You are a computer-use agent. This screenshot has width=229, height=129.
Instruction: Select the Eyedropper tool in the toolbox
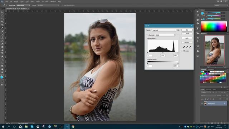click(2, 28)
